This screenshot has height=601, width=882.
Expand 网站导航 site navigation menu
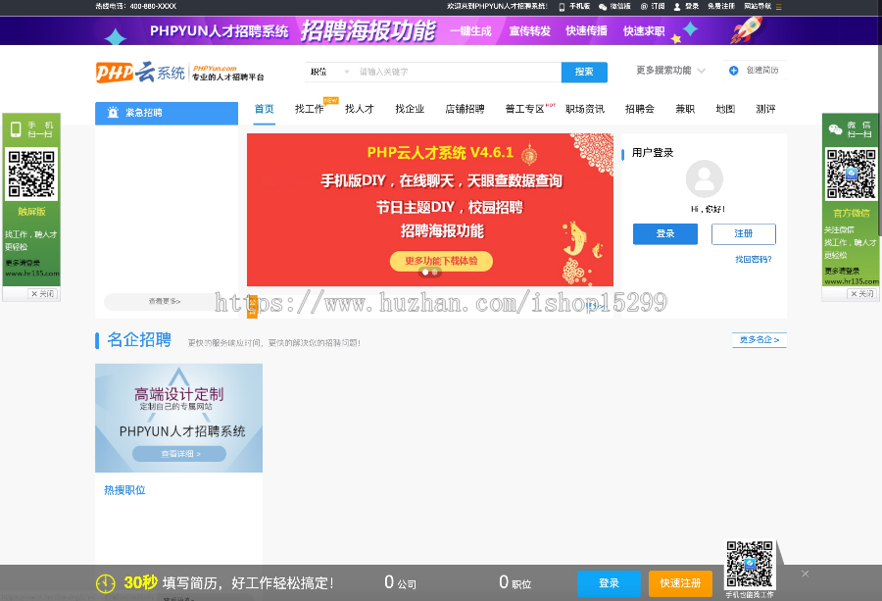(x=762, y=6)
